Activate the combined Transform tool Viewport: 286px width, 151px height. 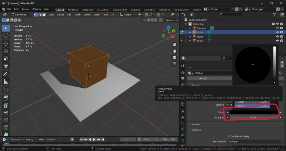(6, 66)
